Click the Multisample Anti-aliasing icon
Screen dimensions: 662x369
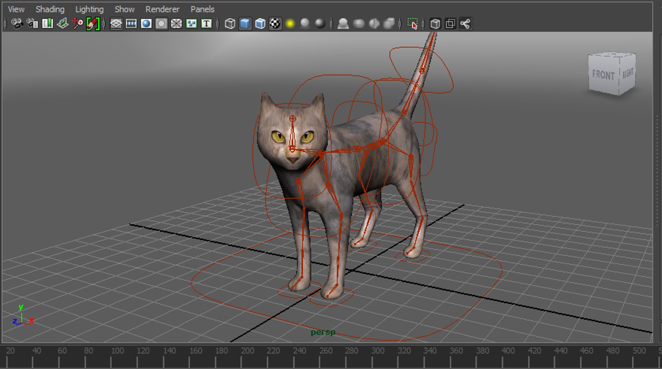pyautogui.click(x=374, y=24)
